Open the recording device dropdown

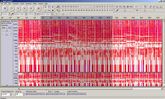pyautogui.click(x=20, y=14)
